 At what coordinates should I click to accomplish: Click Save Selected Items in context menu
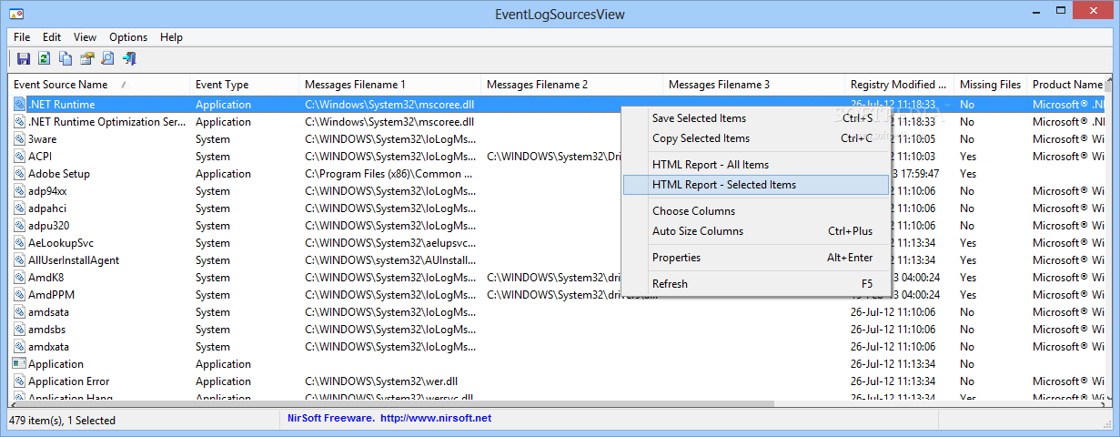[699, 118]
